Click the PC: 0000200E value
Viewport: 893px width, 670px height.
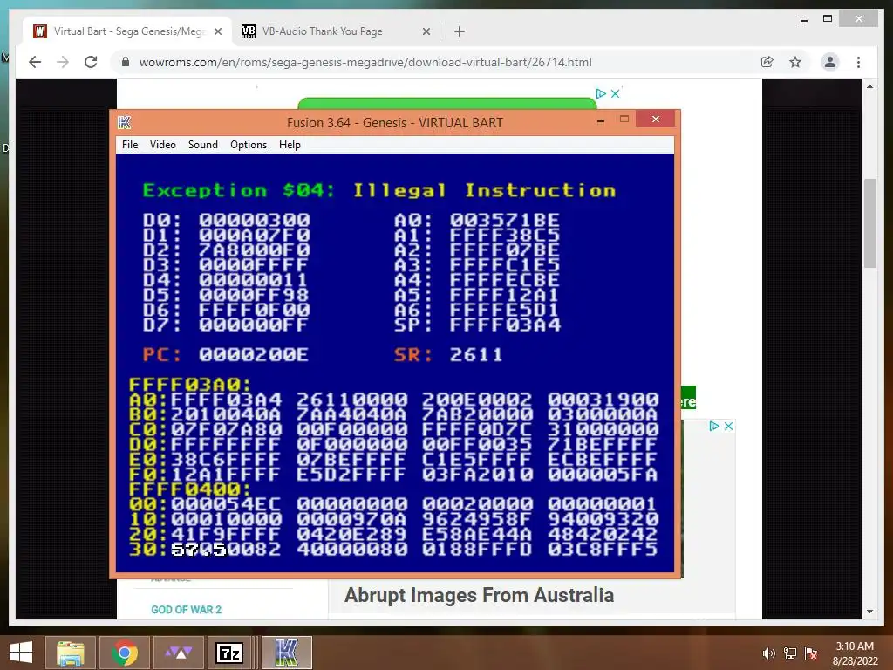pyautogui.click(x=253, y=355)
